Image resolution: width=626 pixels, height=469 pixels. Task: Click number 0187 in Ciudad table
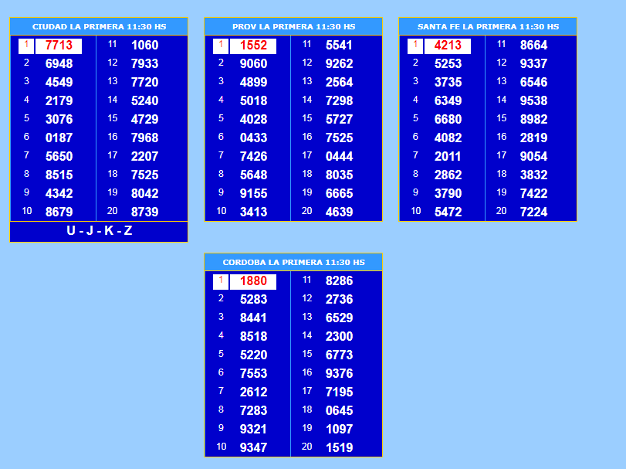59,138
